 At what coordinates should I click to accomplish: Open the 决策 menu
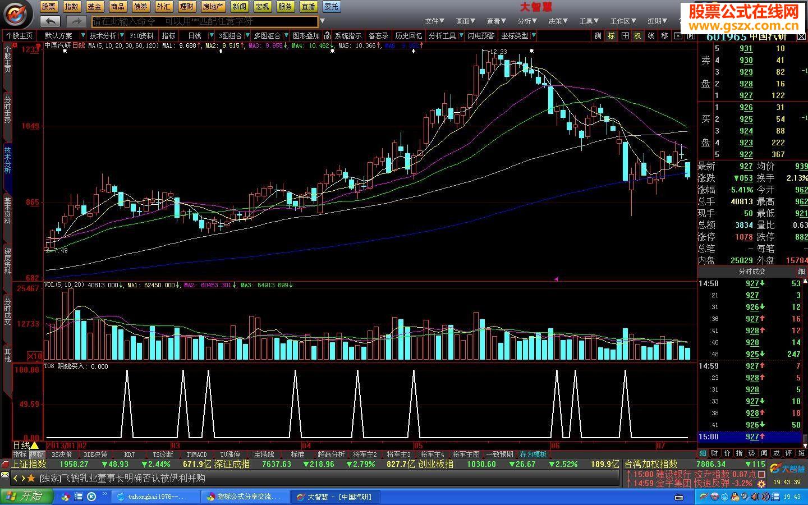pos(558,21)
